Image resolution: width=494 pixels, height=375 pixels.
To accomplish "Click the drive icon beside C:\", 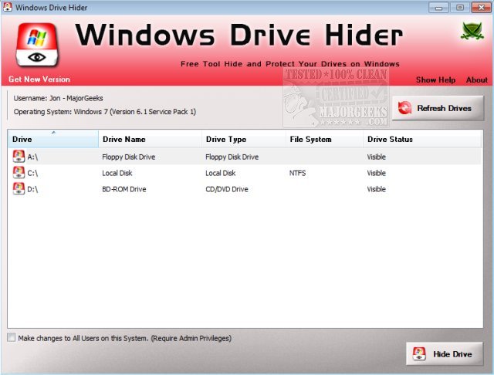I will tap(19, 173).
